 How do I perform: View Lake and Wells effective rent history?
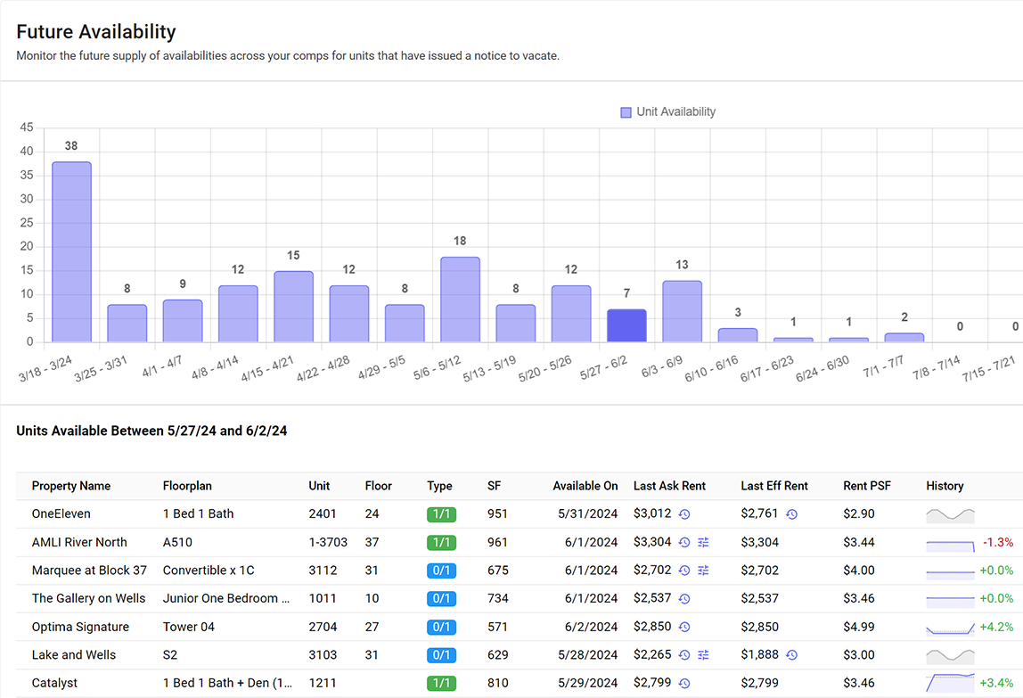[x=791, y=654]
